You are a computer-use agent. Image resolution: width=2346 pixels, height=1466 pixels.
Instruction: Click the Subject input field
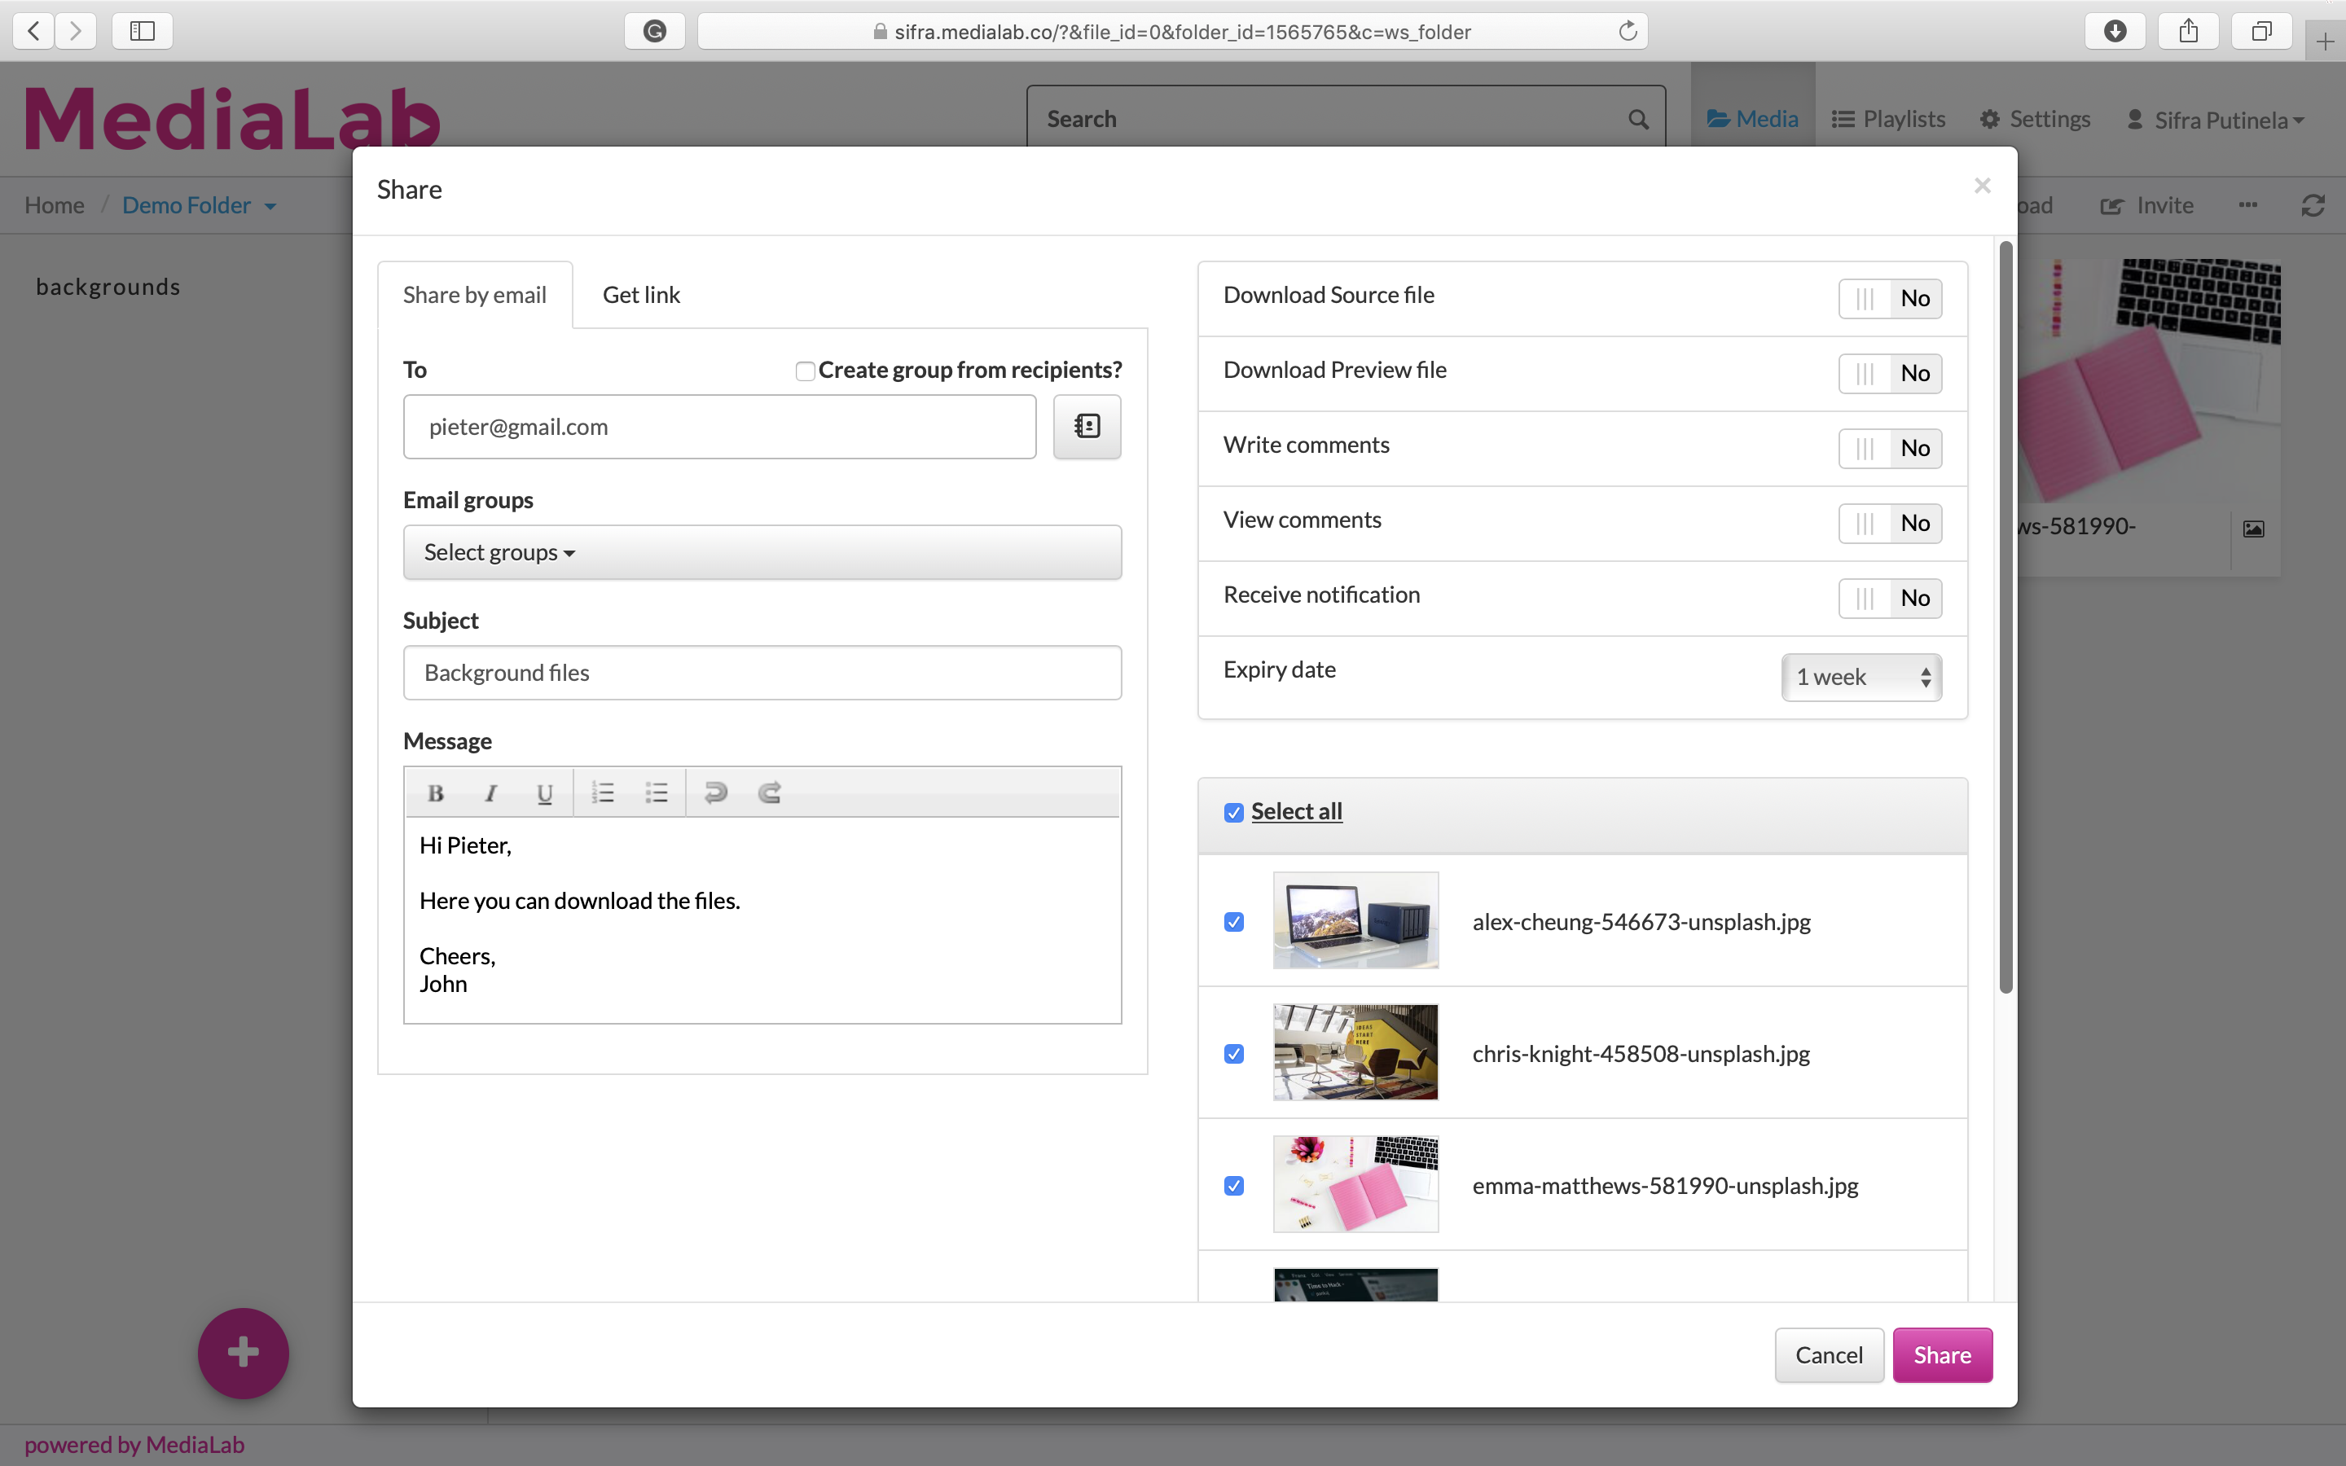763,673
